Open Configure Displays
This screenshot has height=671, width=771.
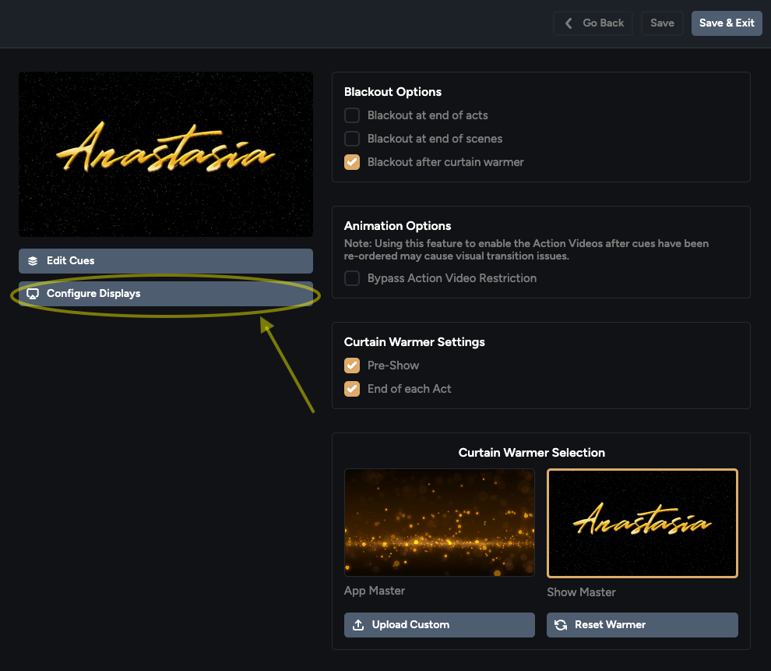166,294
